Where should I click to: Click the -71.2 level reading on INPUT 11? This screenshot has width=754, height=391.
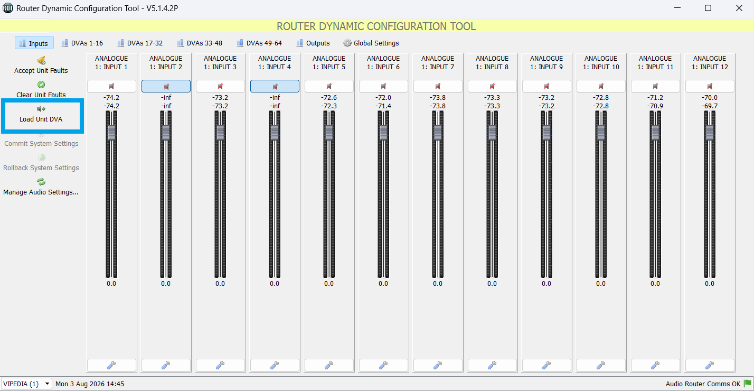click(x=655, y=98)
